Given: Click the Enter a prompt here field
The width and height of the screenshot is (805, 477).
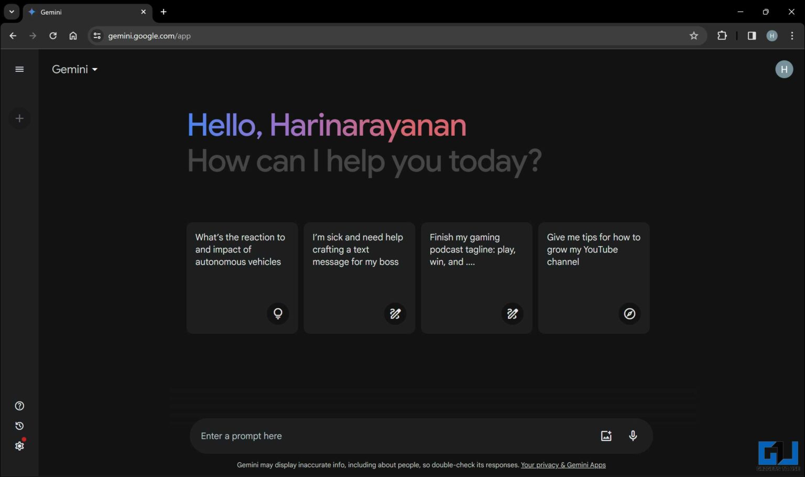Looking at the screenshot, I should 393,436.
